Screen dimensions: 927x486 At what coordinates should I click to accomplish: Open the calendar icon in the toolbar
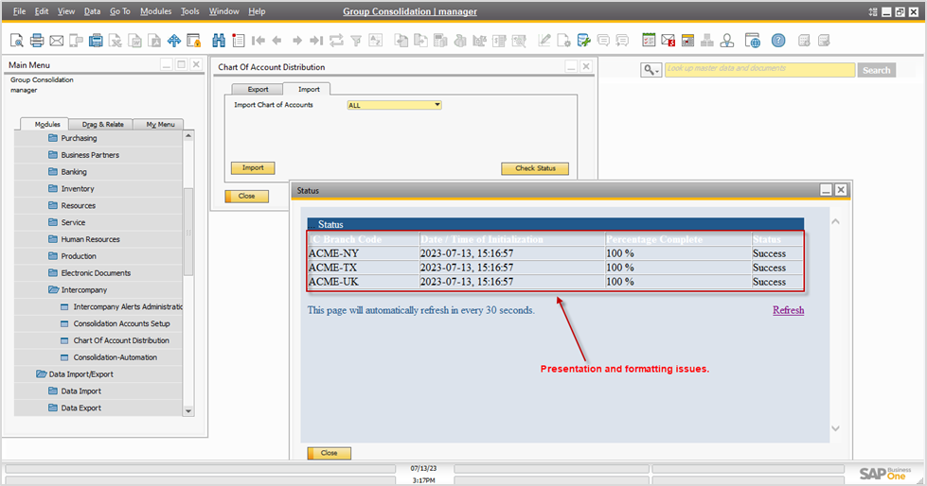[x=649, y=41]
